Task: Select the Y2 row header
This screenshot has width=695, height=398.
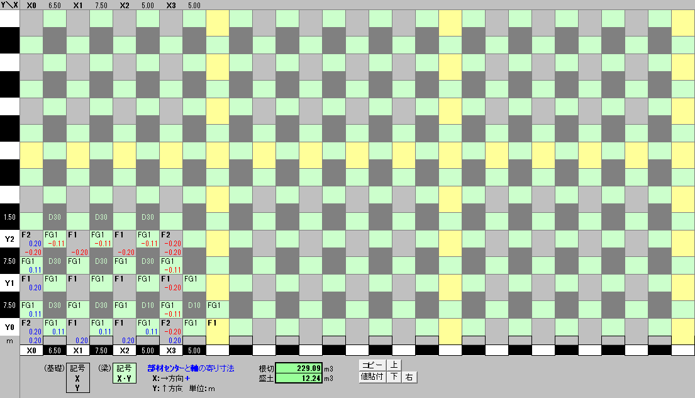Action: coord(9,239)
